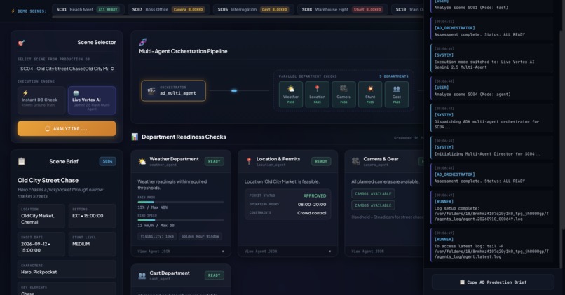Click the Cast pipeline check node
Image resolution: width=565 pixels, height=295 pixels.
[396, 95]
